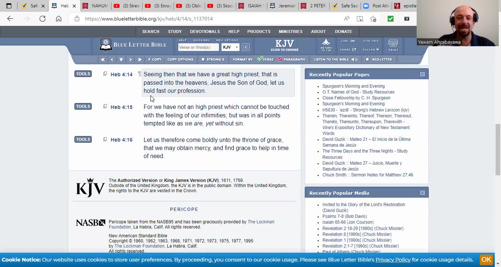Open Copy Options menu

pos(180,59)
